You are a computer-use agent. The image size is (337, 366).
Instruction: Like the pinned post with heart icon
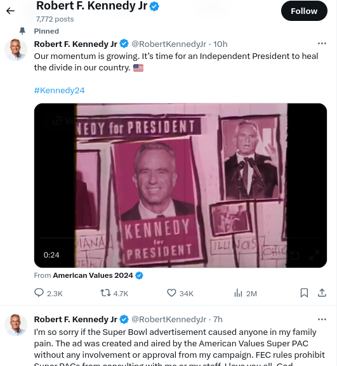click(180, 293)
